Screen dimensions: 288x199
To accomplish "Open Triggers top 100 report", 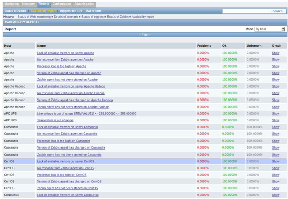I will pos(70,11).
